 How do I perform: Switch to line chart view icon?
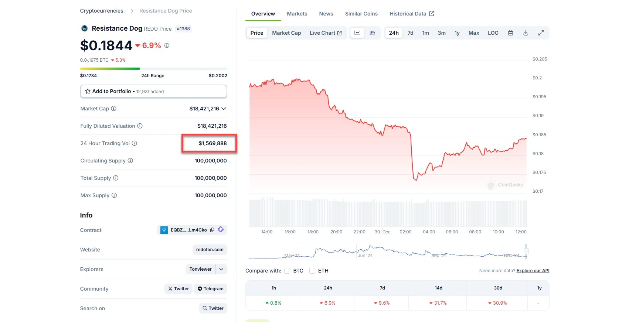(x=357, y=33)
